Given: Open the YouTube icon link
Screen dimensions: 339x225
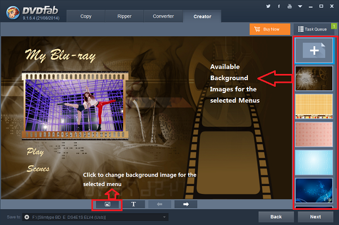Looking at the screenshot, I should [x=289, y=6].
